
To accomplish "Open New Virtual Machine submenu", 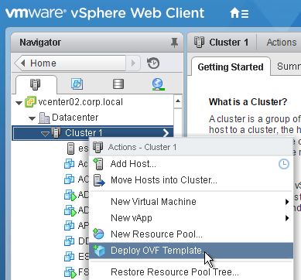I will [x=153, y=201].
